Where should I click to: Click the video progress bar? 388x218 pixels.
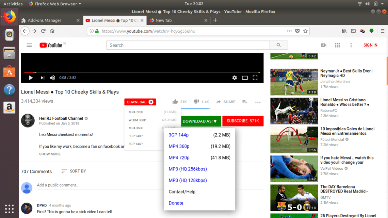pos(142,72)
